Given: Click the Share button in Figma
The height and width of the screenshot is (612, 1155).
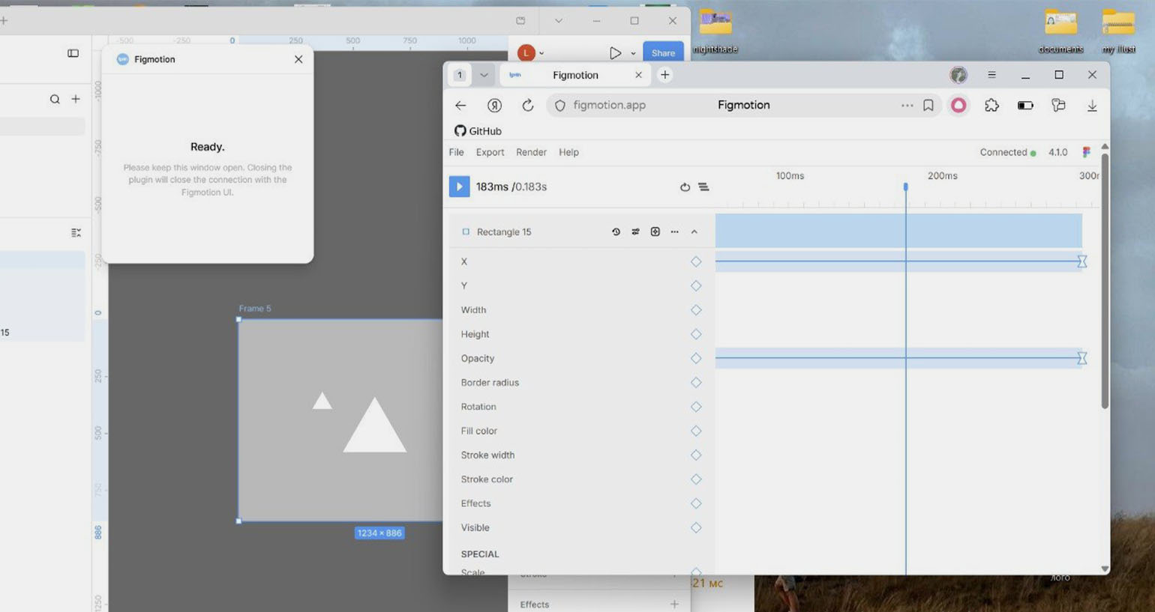Looking at the screenshot, I should pos(663,53).
